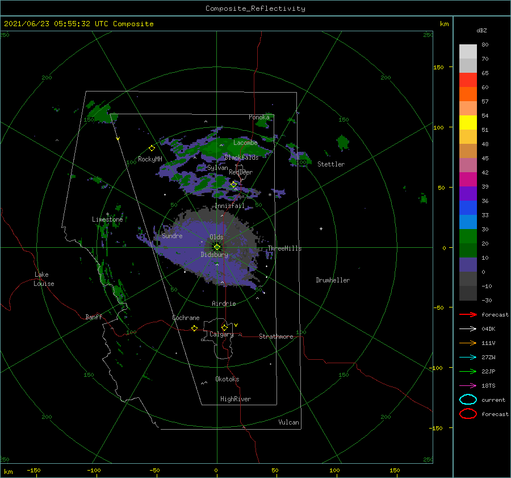Image resolution: width=511 pixels, height=478 pixels.
Task: Select the yellow diamond marker near Cochrane
Action: point(194,329)
